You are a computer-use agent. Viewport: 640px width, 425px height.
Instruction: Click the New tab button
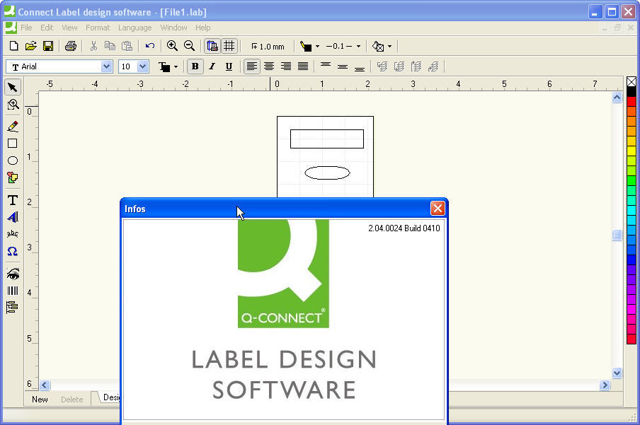pyautogui.click(x=40, y=400)
